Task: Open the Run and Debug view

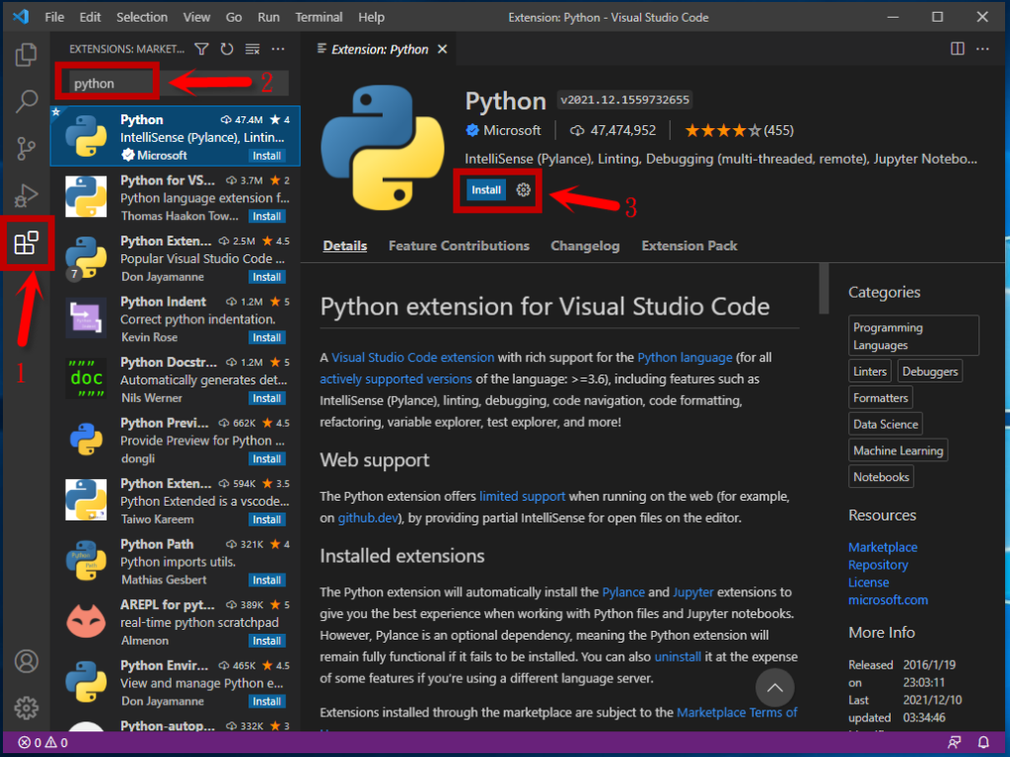Action: [26, 196]
